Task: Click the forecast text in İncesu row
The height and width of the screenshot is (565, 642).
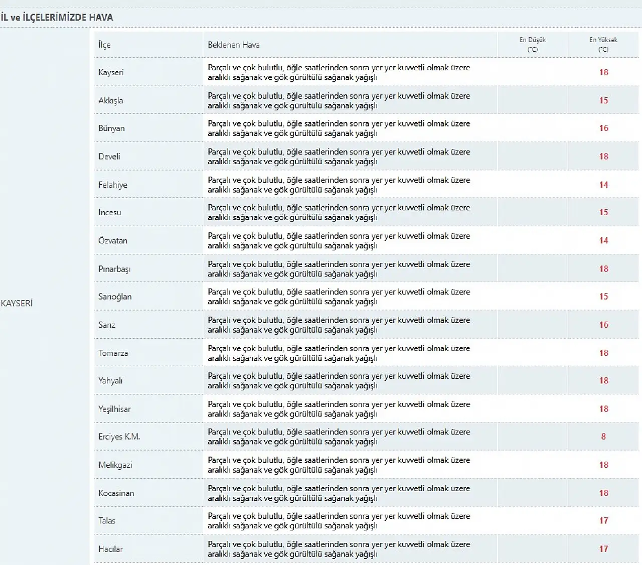Action: 339,212
